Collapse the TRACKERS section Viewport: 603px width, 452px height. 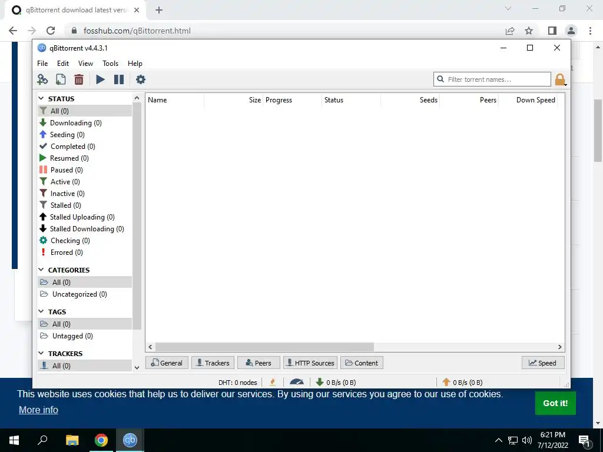pos(41,353)
